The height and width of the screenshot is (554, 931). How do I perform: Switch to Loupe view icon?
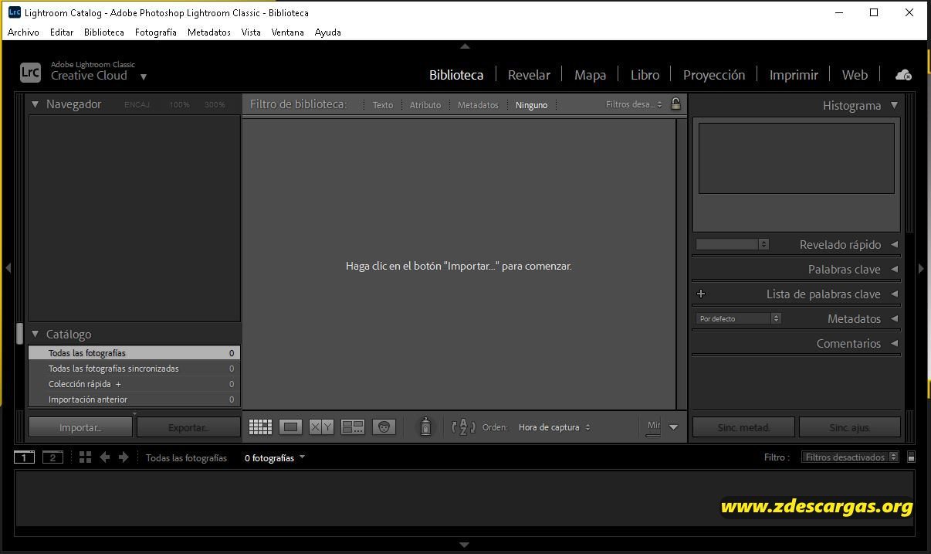point(290,427)
